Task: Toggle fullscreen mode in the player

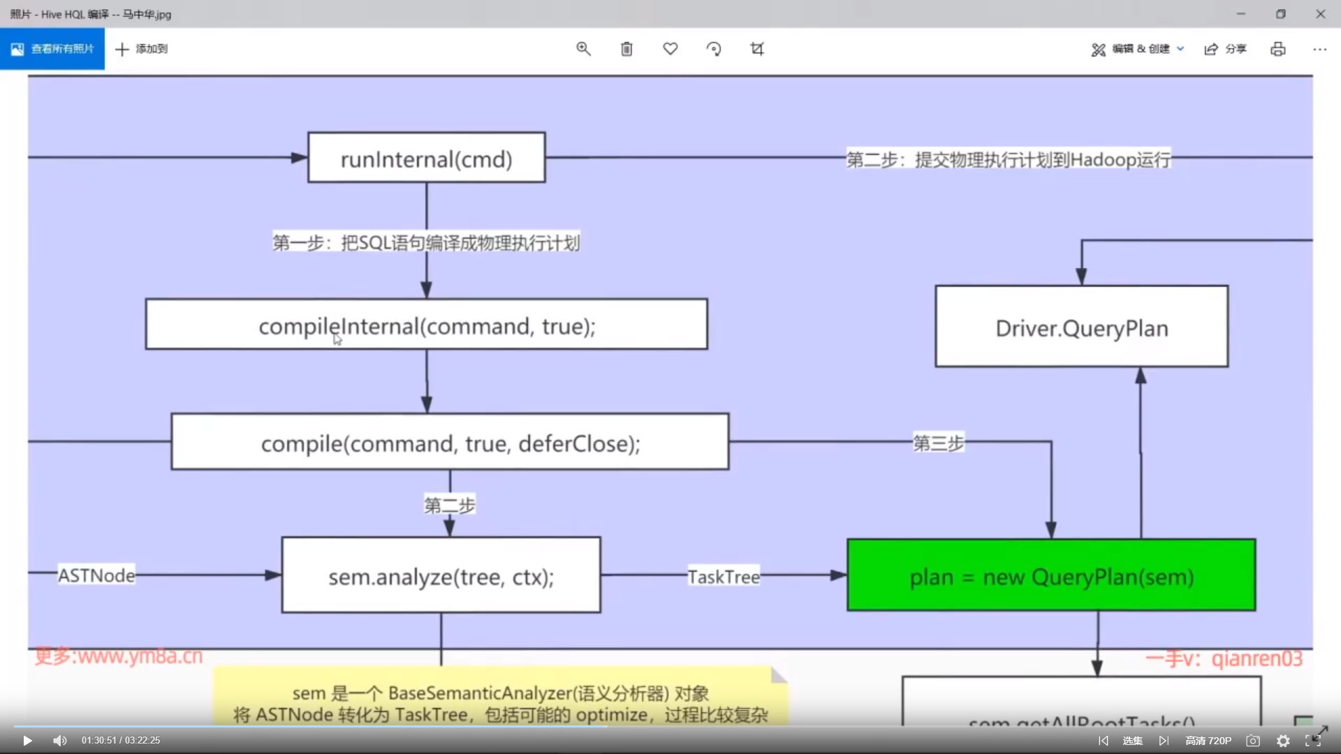Action: tap(1312, 741)
